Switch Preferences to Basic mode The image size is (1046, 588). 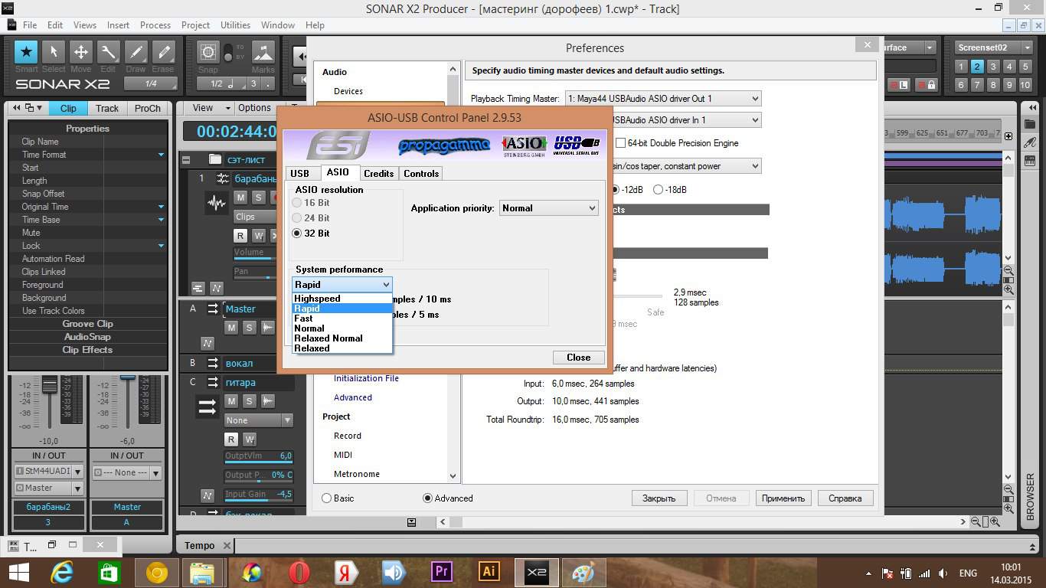pyautogui.click(x=327, y=498)
